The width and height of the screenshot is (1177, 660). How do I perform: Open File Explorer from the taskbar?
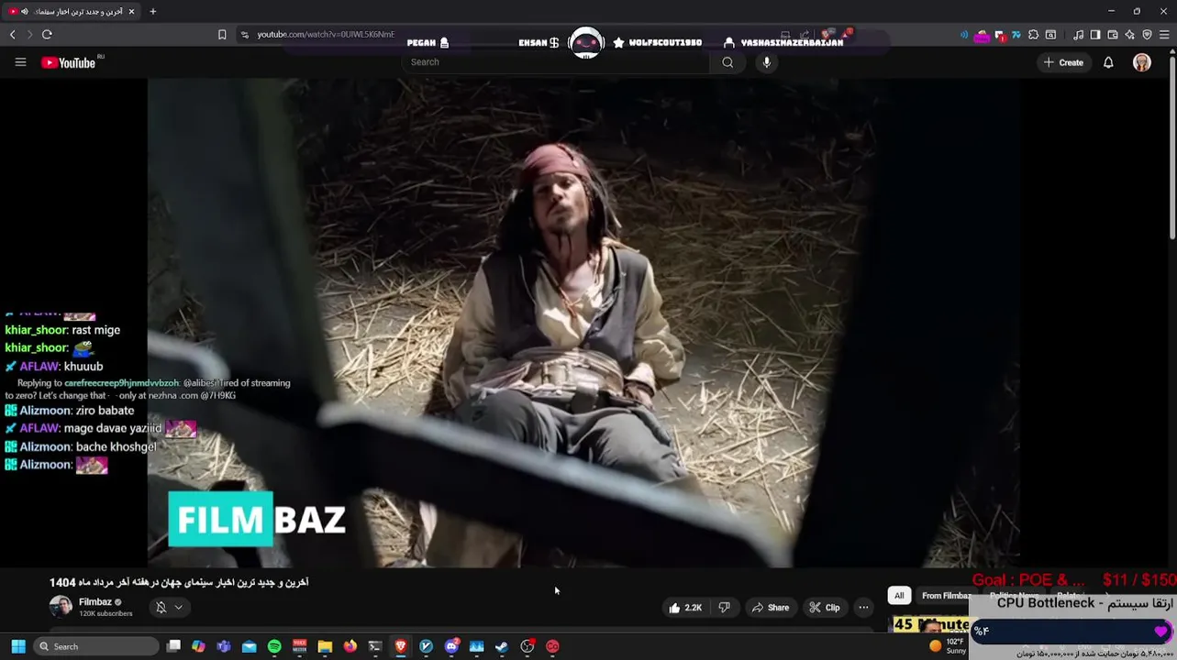[325, 646]
